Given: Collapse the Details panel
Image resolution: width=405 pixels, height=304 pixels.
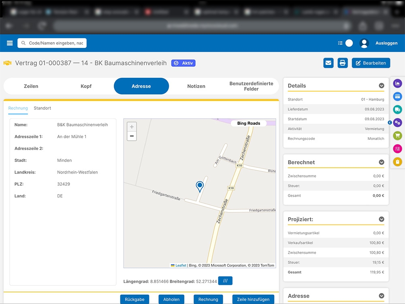Looking at the screenshot, I should (x=381, y=86).
